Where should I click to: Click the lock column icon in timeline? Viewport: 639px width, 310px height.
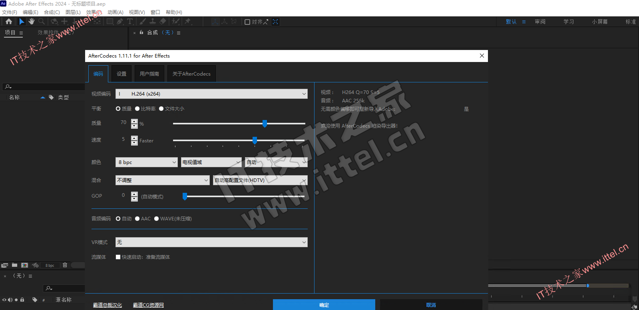(x=22, y=300)
